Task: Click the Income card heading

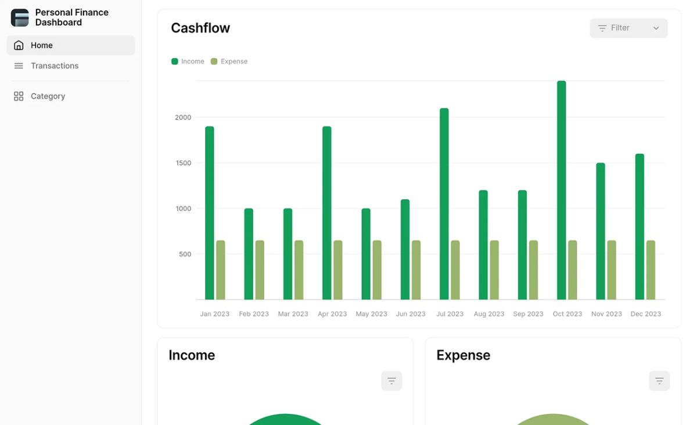Action: point(192,355)
